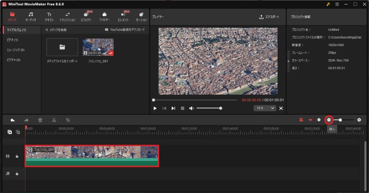369x193 pixels.
Task: Click zoom-to-fit timeline icon
Action: click(319, 120)
